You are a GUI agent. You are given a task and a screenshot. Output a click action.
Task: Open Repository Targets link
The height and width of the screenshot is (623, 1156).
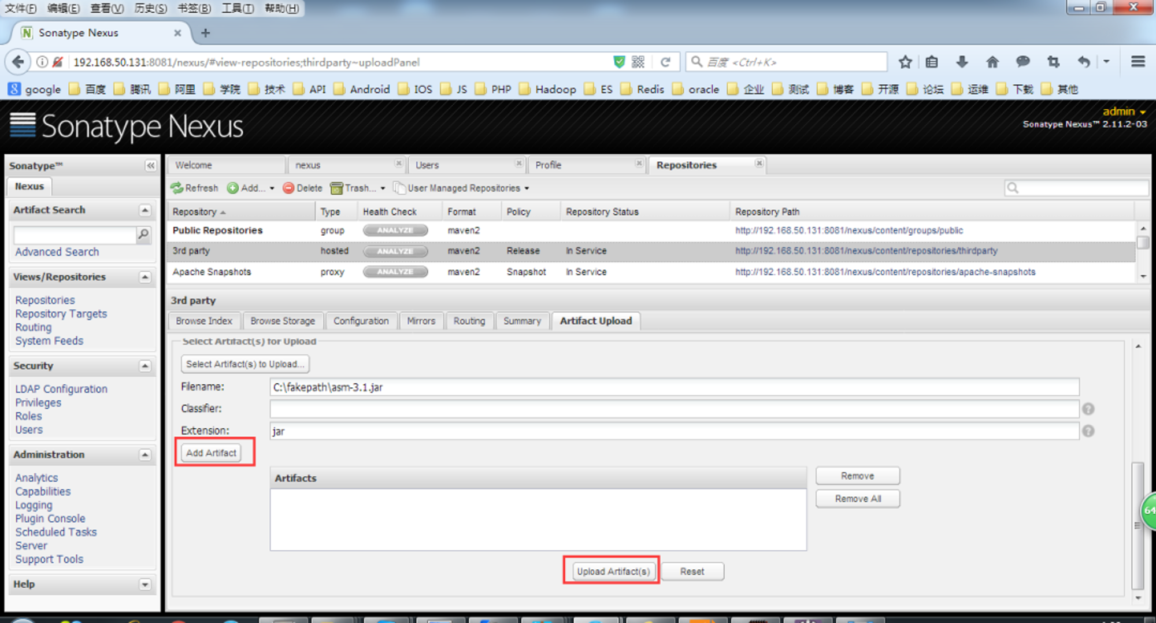[61, 314]
